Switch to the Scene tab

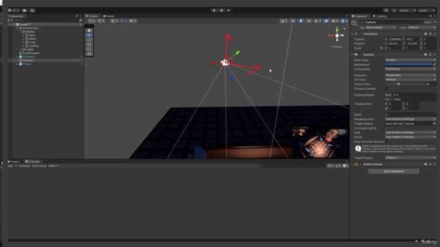91,16
